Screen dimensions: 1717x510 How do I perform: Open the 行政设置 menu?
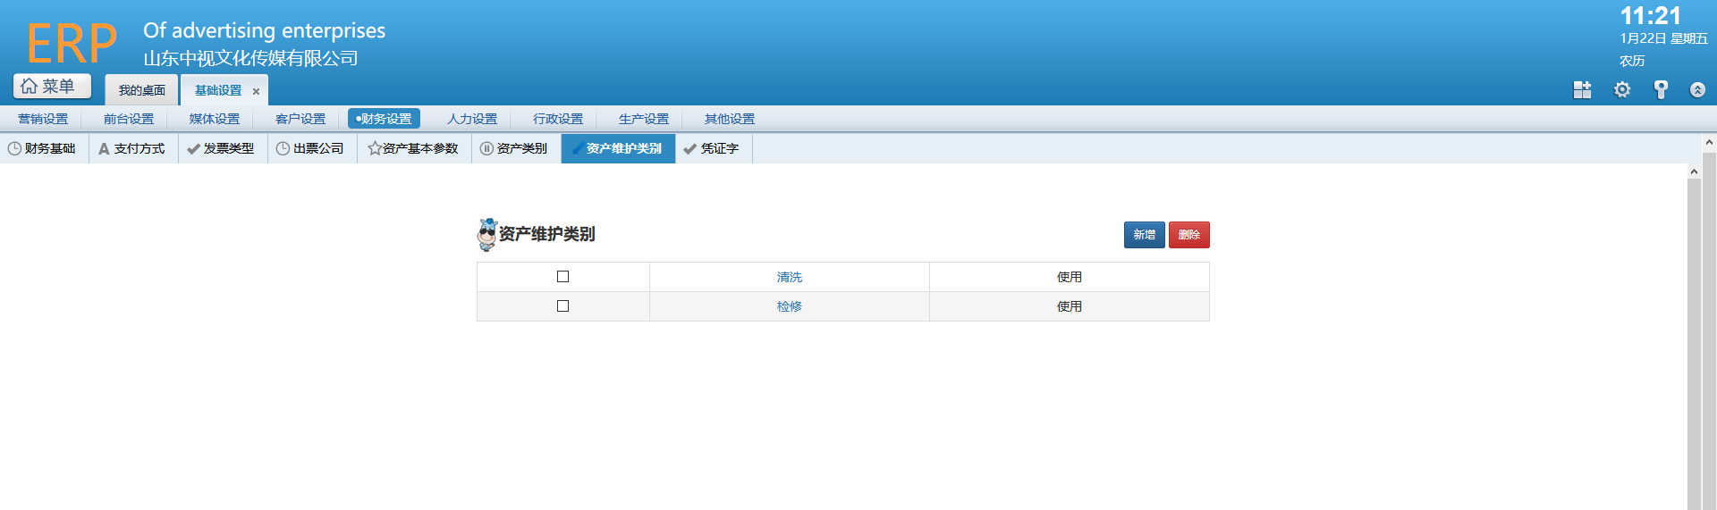[558, 119]
